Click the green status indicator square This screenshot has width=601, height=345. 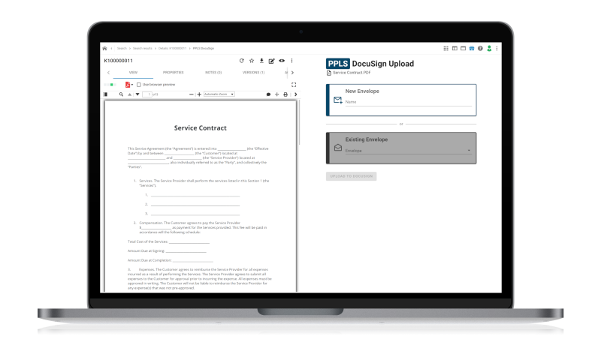tap(111, 85)
